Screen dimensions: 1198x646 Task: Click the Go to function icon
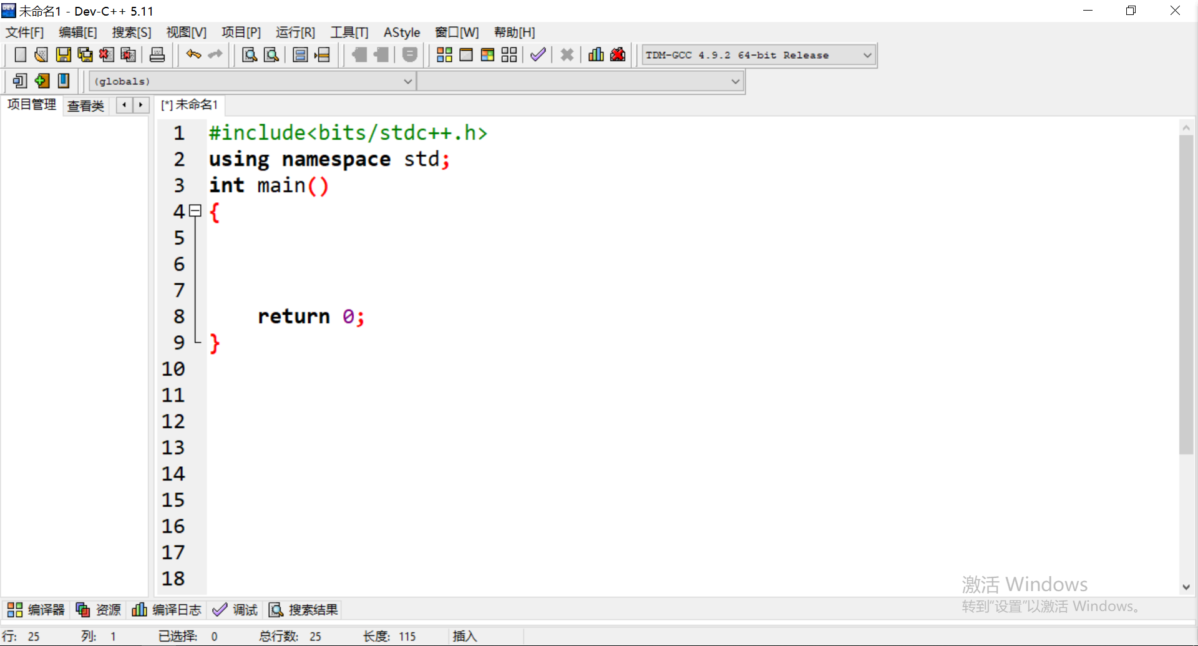point(300,55)
